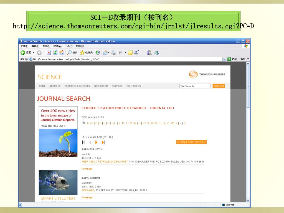Screen dimensions: 284x213
Task: Click the Messenger people toolbar icon
Action: [x=156, y=52]
